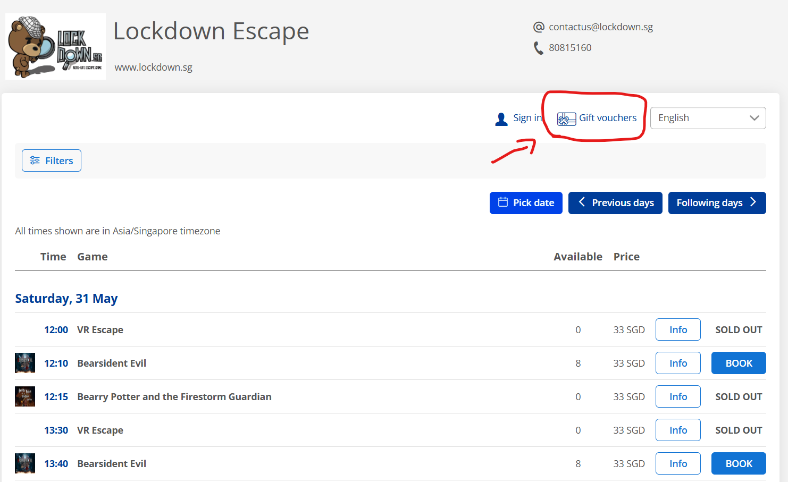Viewport: 788px width, 482px height.
Task: Click the 13:40 time link
Action: 56,464
